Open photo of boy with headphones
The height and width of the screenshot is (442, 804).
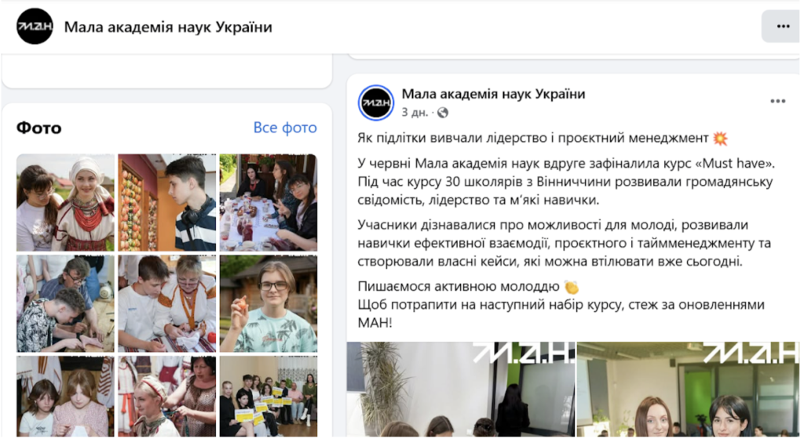166,202
